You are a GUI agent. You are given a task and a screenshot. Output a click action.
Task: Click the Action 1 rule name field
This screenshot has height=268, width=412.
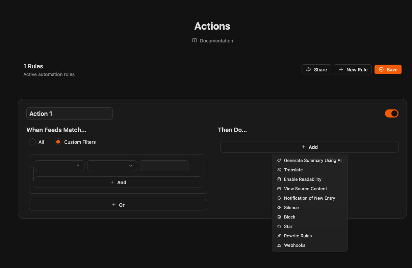[x=70, y=113]
